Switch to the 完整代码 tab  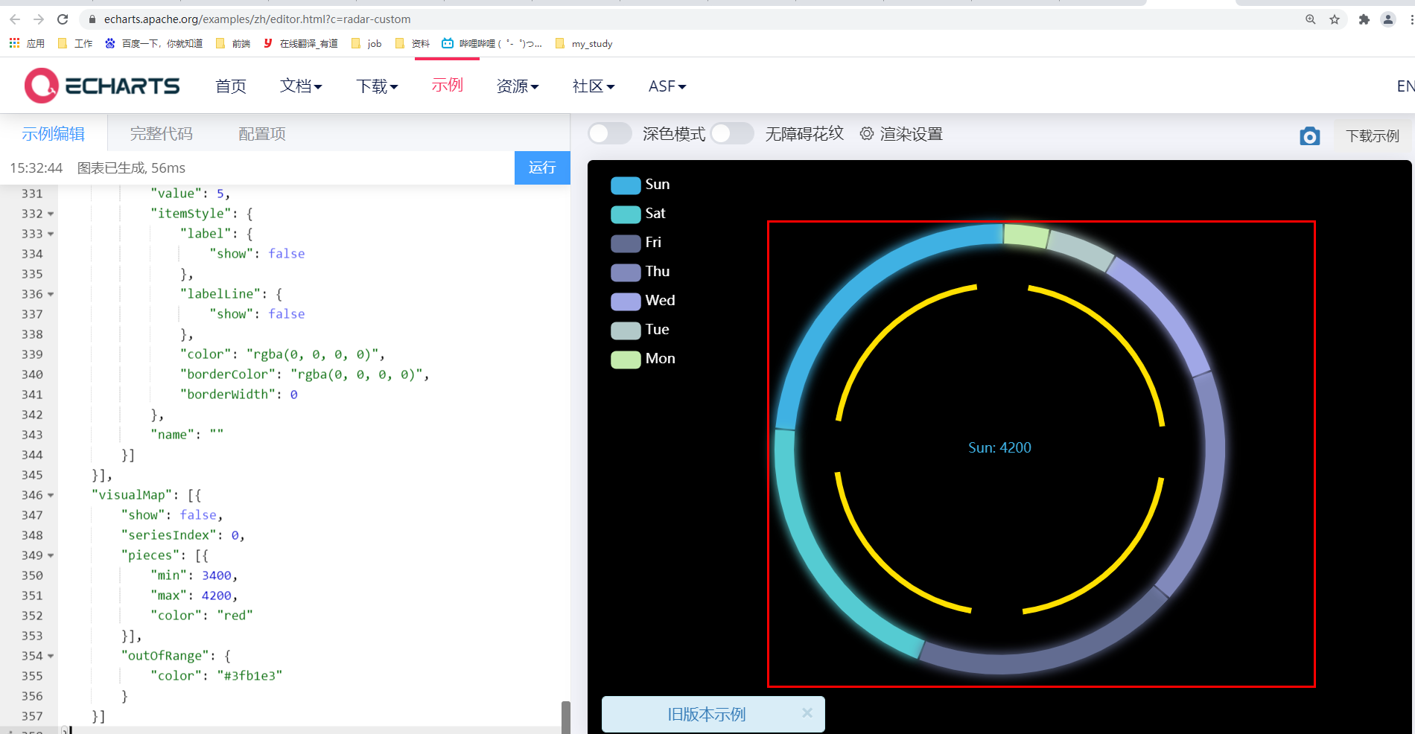162,134
